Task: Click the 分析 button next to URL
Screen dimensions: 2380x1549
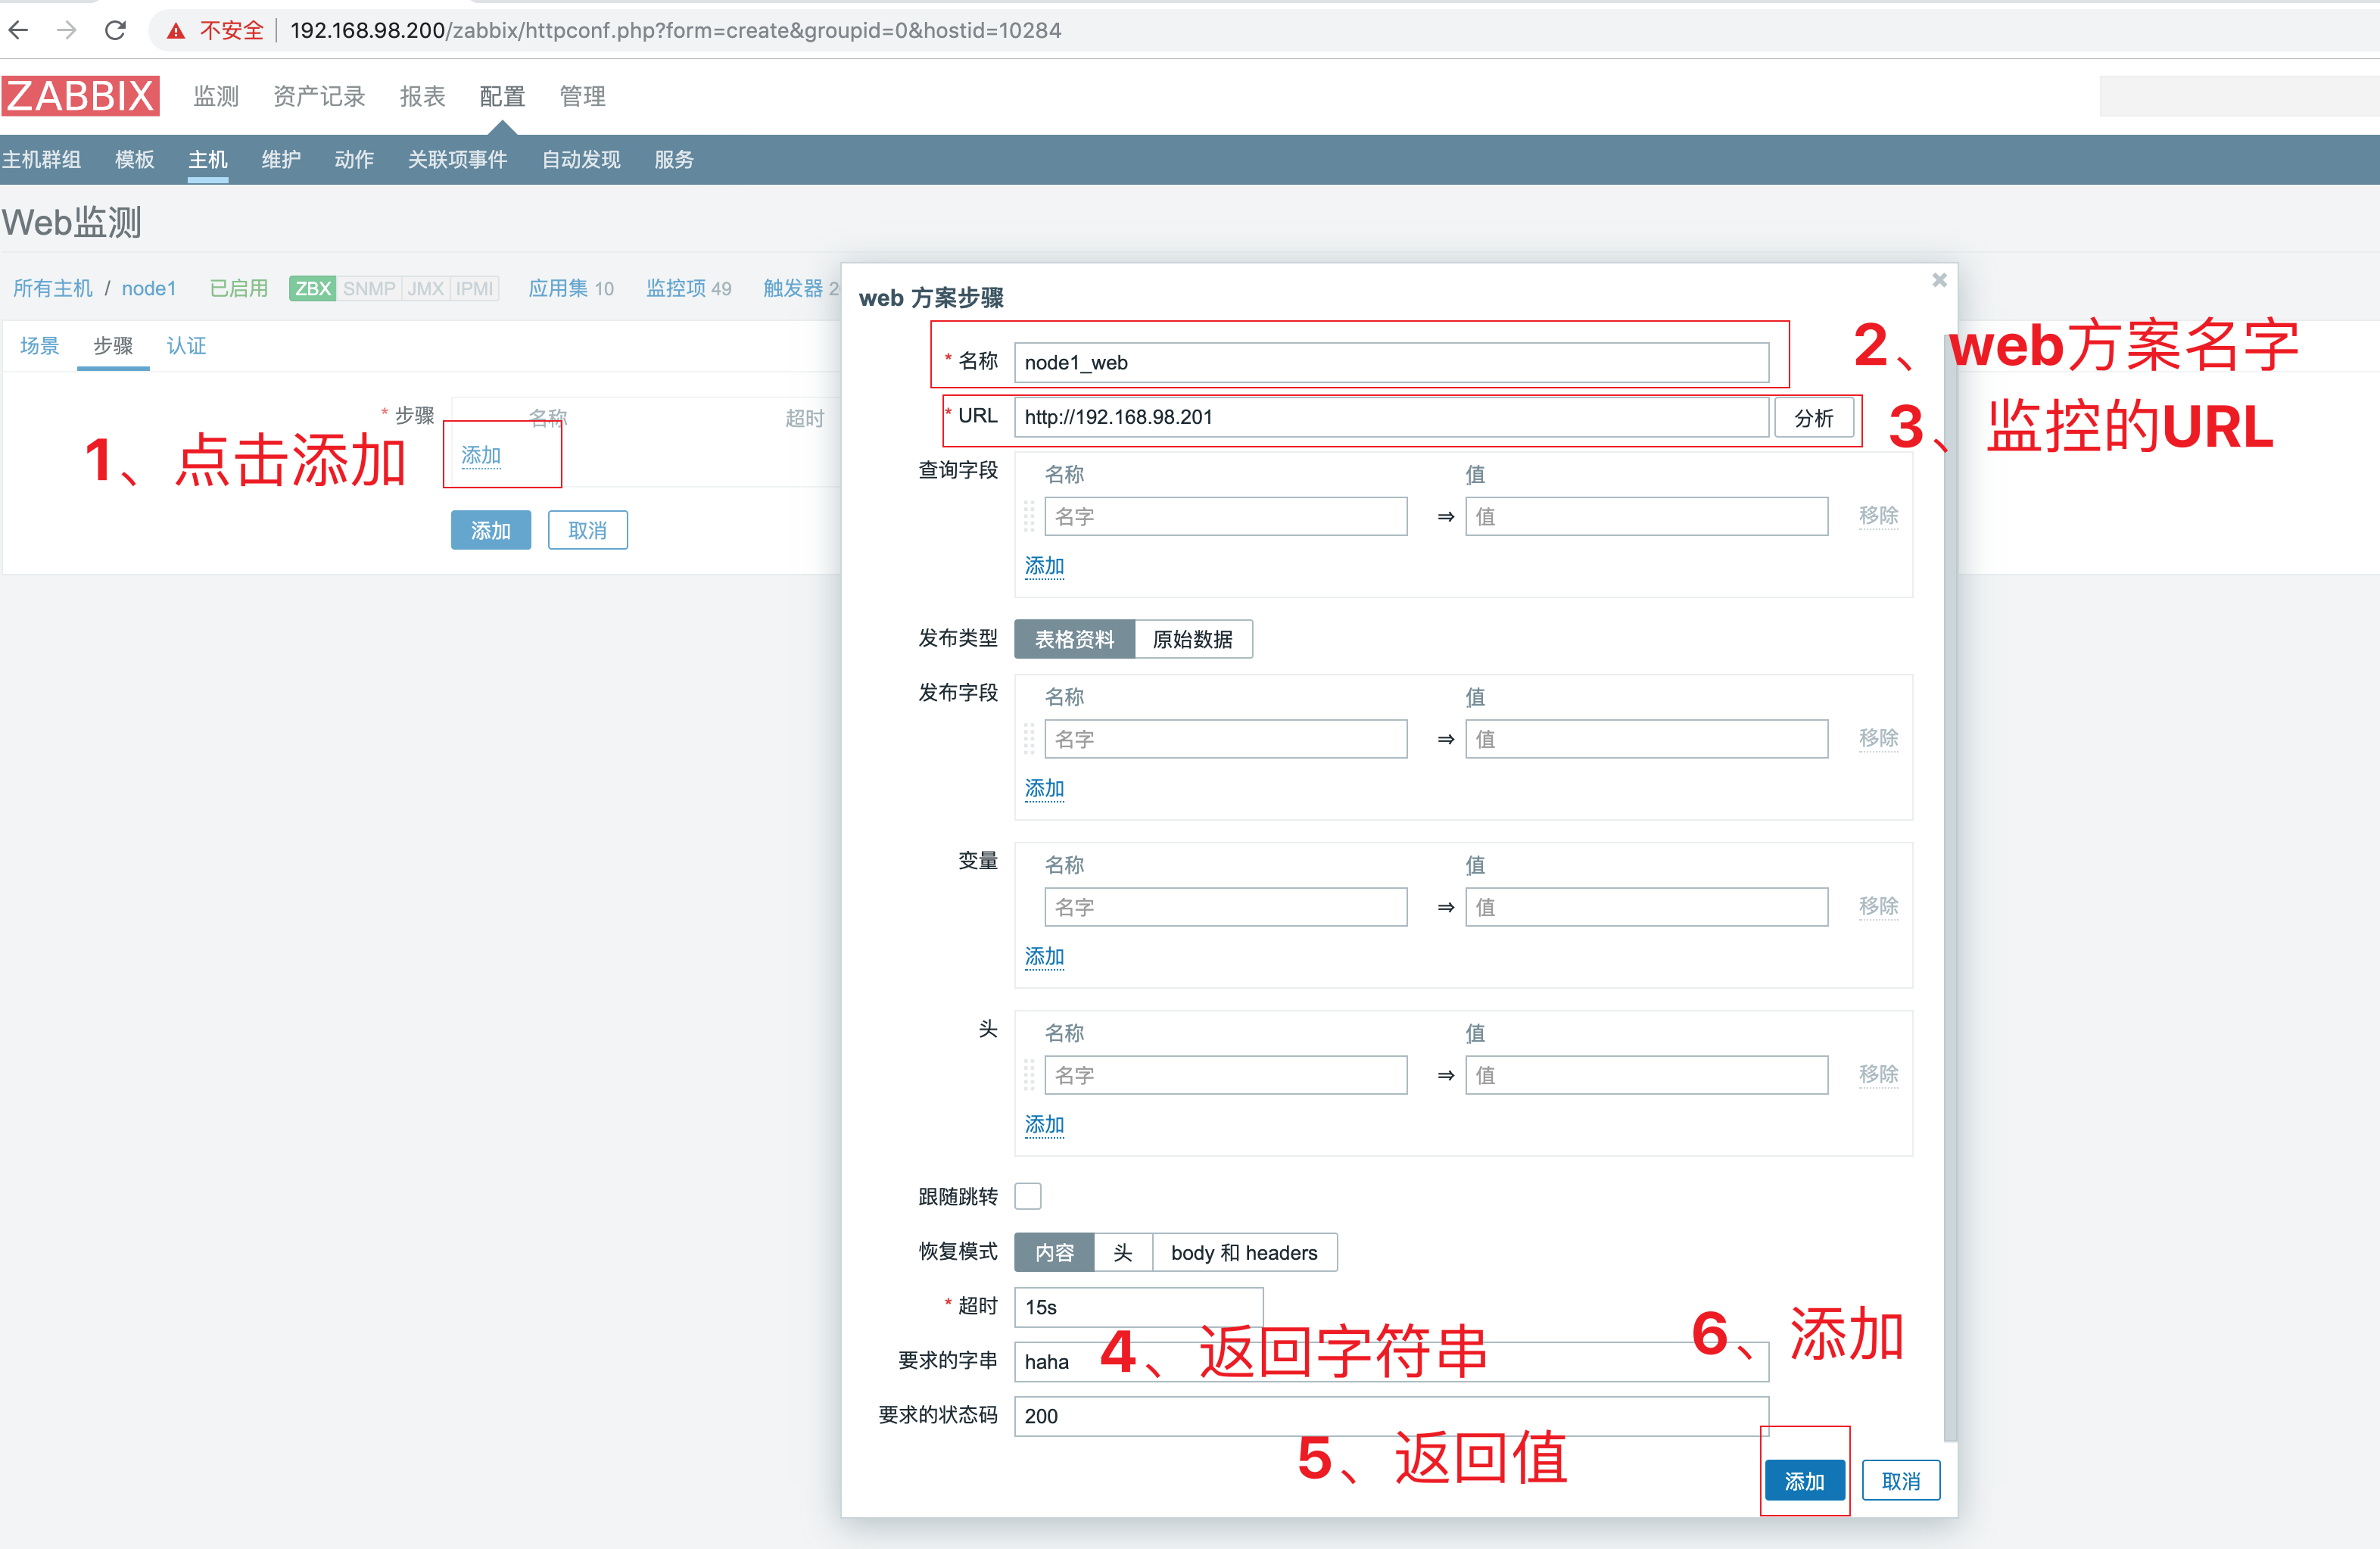Action: pyautogui.click(x=1815, y=418)
